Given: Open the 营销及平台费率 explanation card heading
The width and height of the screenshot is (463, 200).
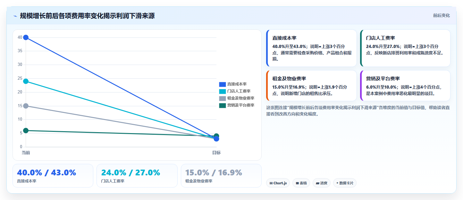Looking at the screenshot, I should 383,79.
